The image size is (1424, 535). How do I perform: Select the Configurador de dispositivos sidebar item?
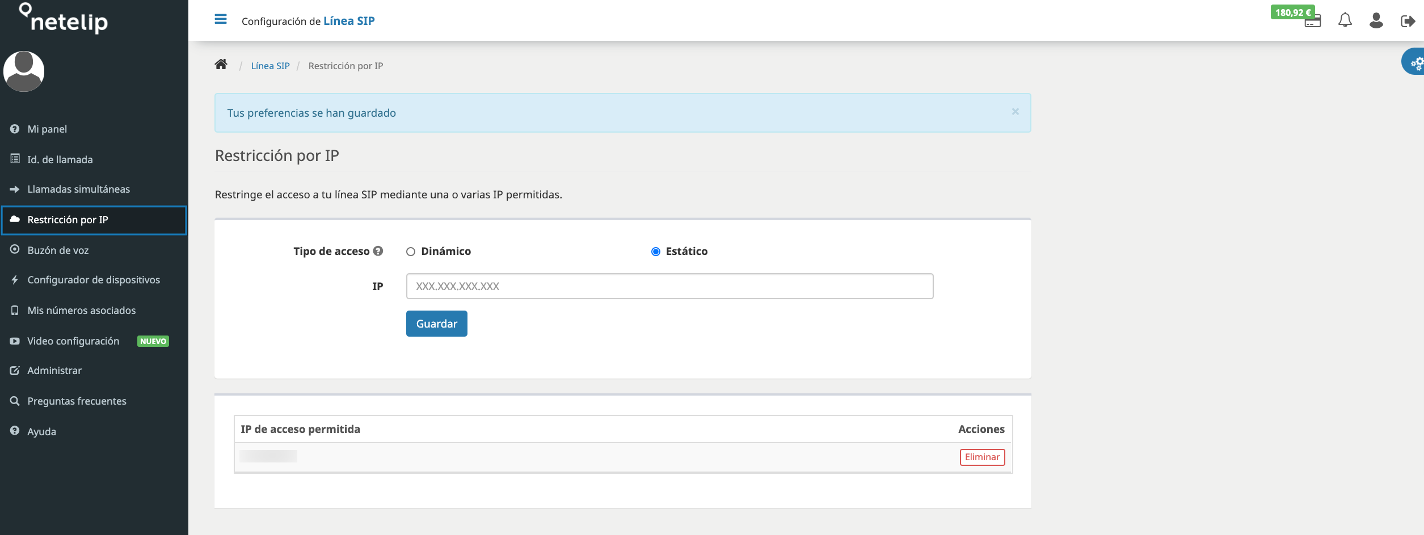click(x=94, y=279)
